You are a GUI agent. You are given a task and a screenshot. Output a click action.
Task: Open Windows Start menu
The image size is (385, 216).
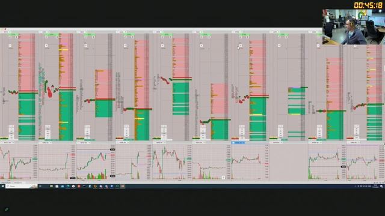click(2, 187)
